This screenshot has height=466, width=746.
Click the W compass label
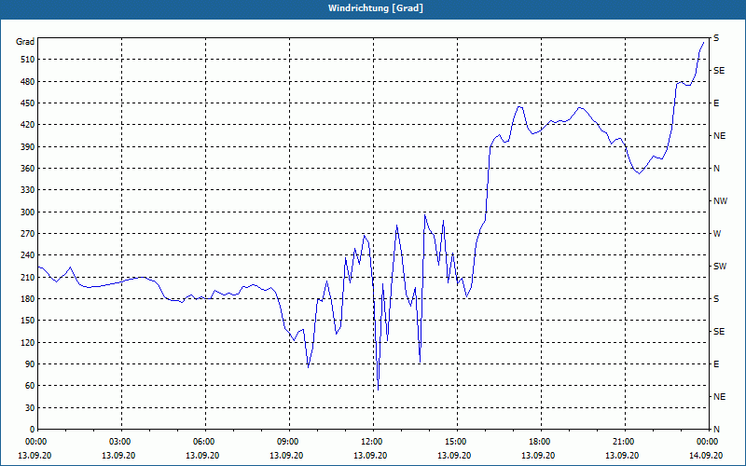[717, 234]
